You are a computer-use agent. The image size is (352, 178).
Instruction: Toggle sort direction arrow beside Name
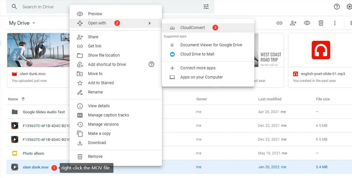pyautogui.click(x=23, y=99)
